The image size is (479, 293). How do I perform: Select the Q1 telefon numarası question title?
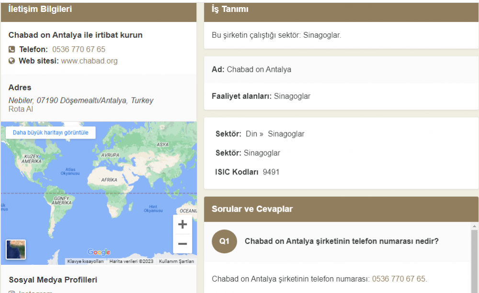342,241
